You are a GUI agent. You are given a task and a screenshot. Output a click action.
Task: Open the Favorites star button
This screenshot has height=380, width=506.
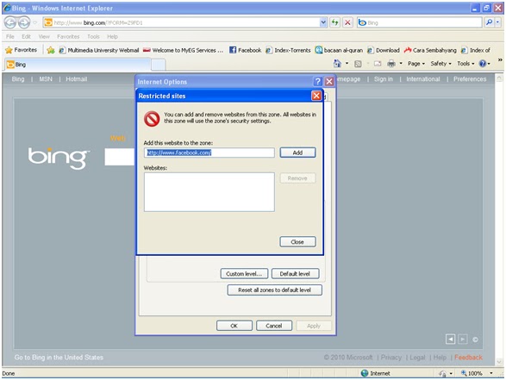[22, 50]
